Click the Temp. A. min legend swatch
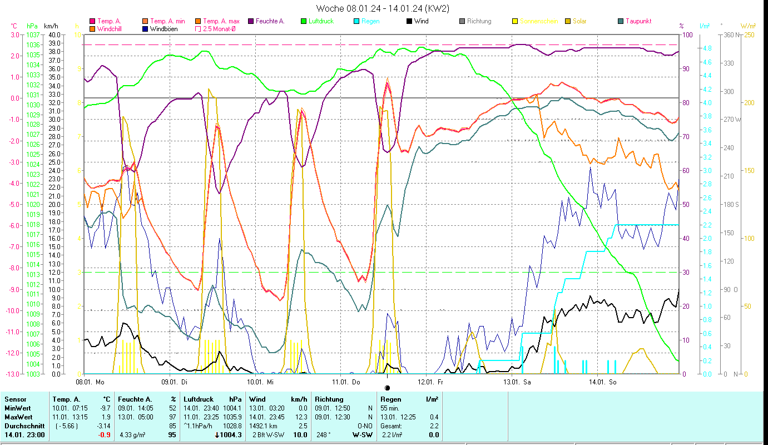768x445 pixels. (145, 21)
